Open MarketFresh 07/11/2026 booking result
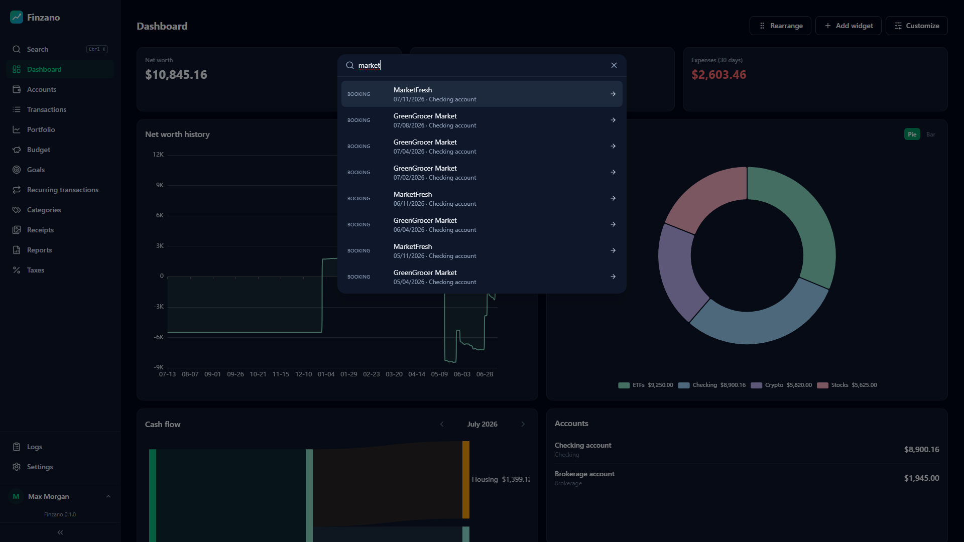 482,94
